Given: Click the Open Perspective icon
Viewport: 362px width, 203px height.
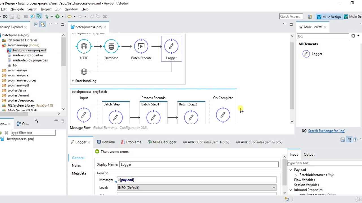Looking at the screenshot, I should coord(310,17).
